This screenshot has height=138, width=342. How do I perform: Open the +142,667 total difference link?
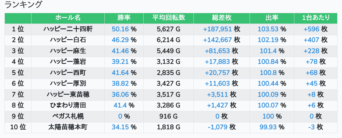pyautogui.click(x=217, y=40)
